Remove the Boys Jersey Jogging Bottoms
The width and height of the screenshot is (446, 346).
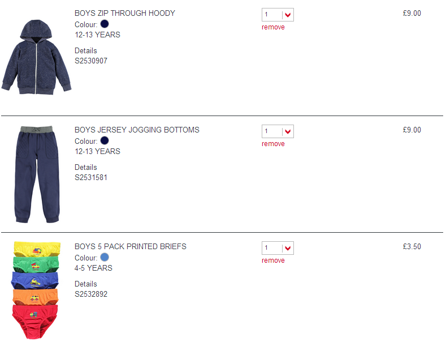click(273, 144)
